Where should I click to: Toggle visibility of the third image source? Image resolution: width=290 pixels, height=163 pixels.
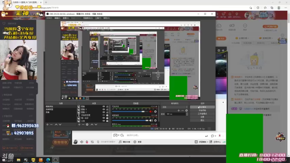point(104,112)
